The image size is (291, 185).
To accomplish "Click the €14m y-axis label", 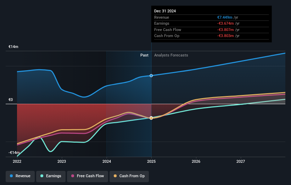I will click(13, 47).
